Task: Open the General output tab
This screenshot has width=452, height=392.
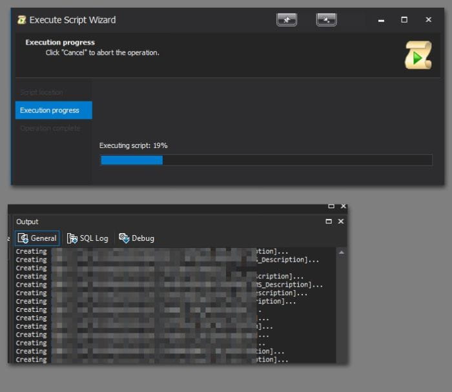Action: [x=37, y=238]
